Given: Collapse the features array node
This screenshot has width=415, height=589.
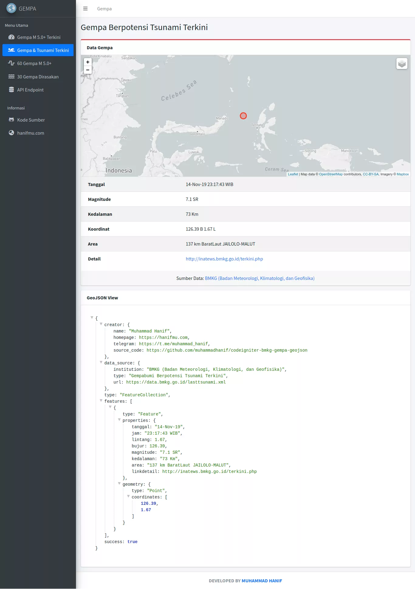Looking at the screenshot, I should click(x=101, y=401).
